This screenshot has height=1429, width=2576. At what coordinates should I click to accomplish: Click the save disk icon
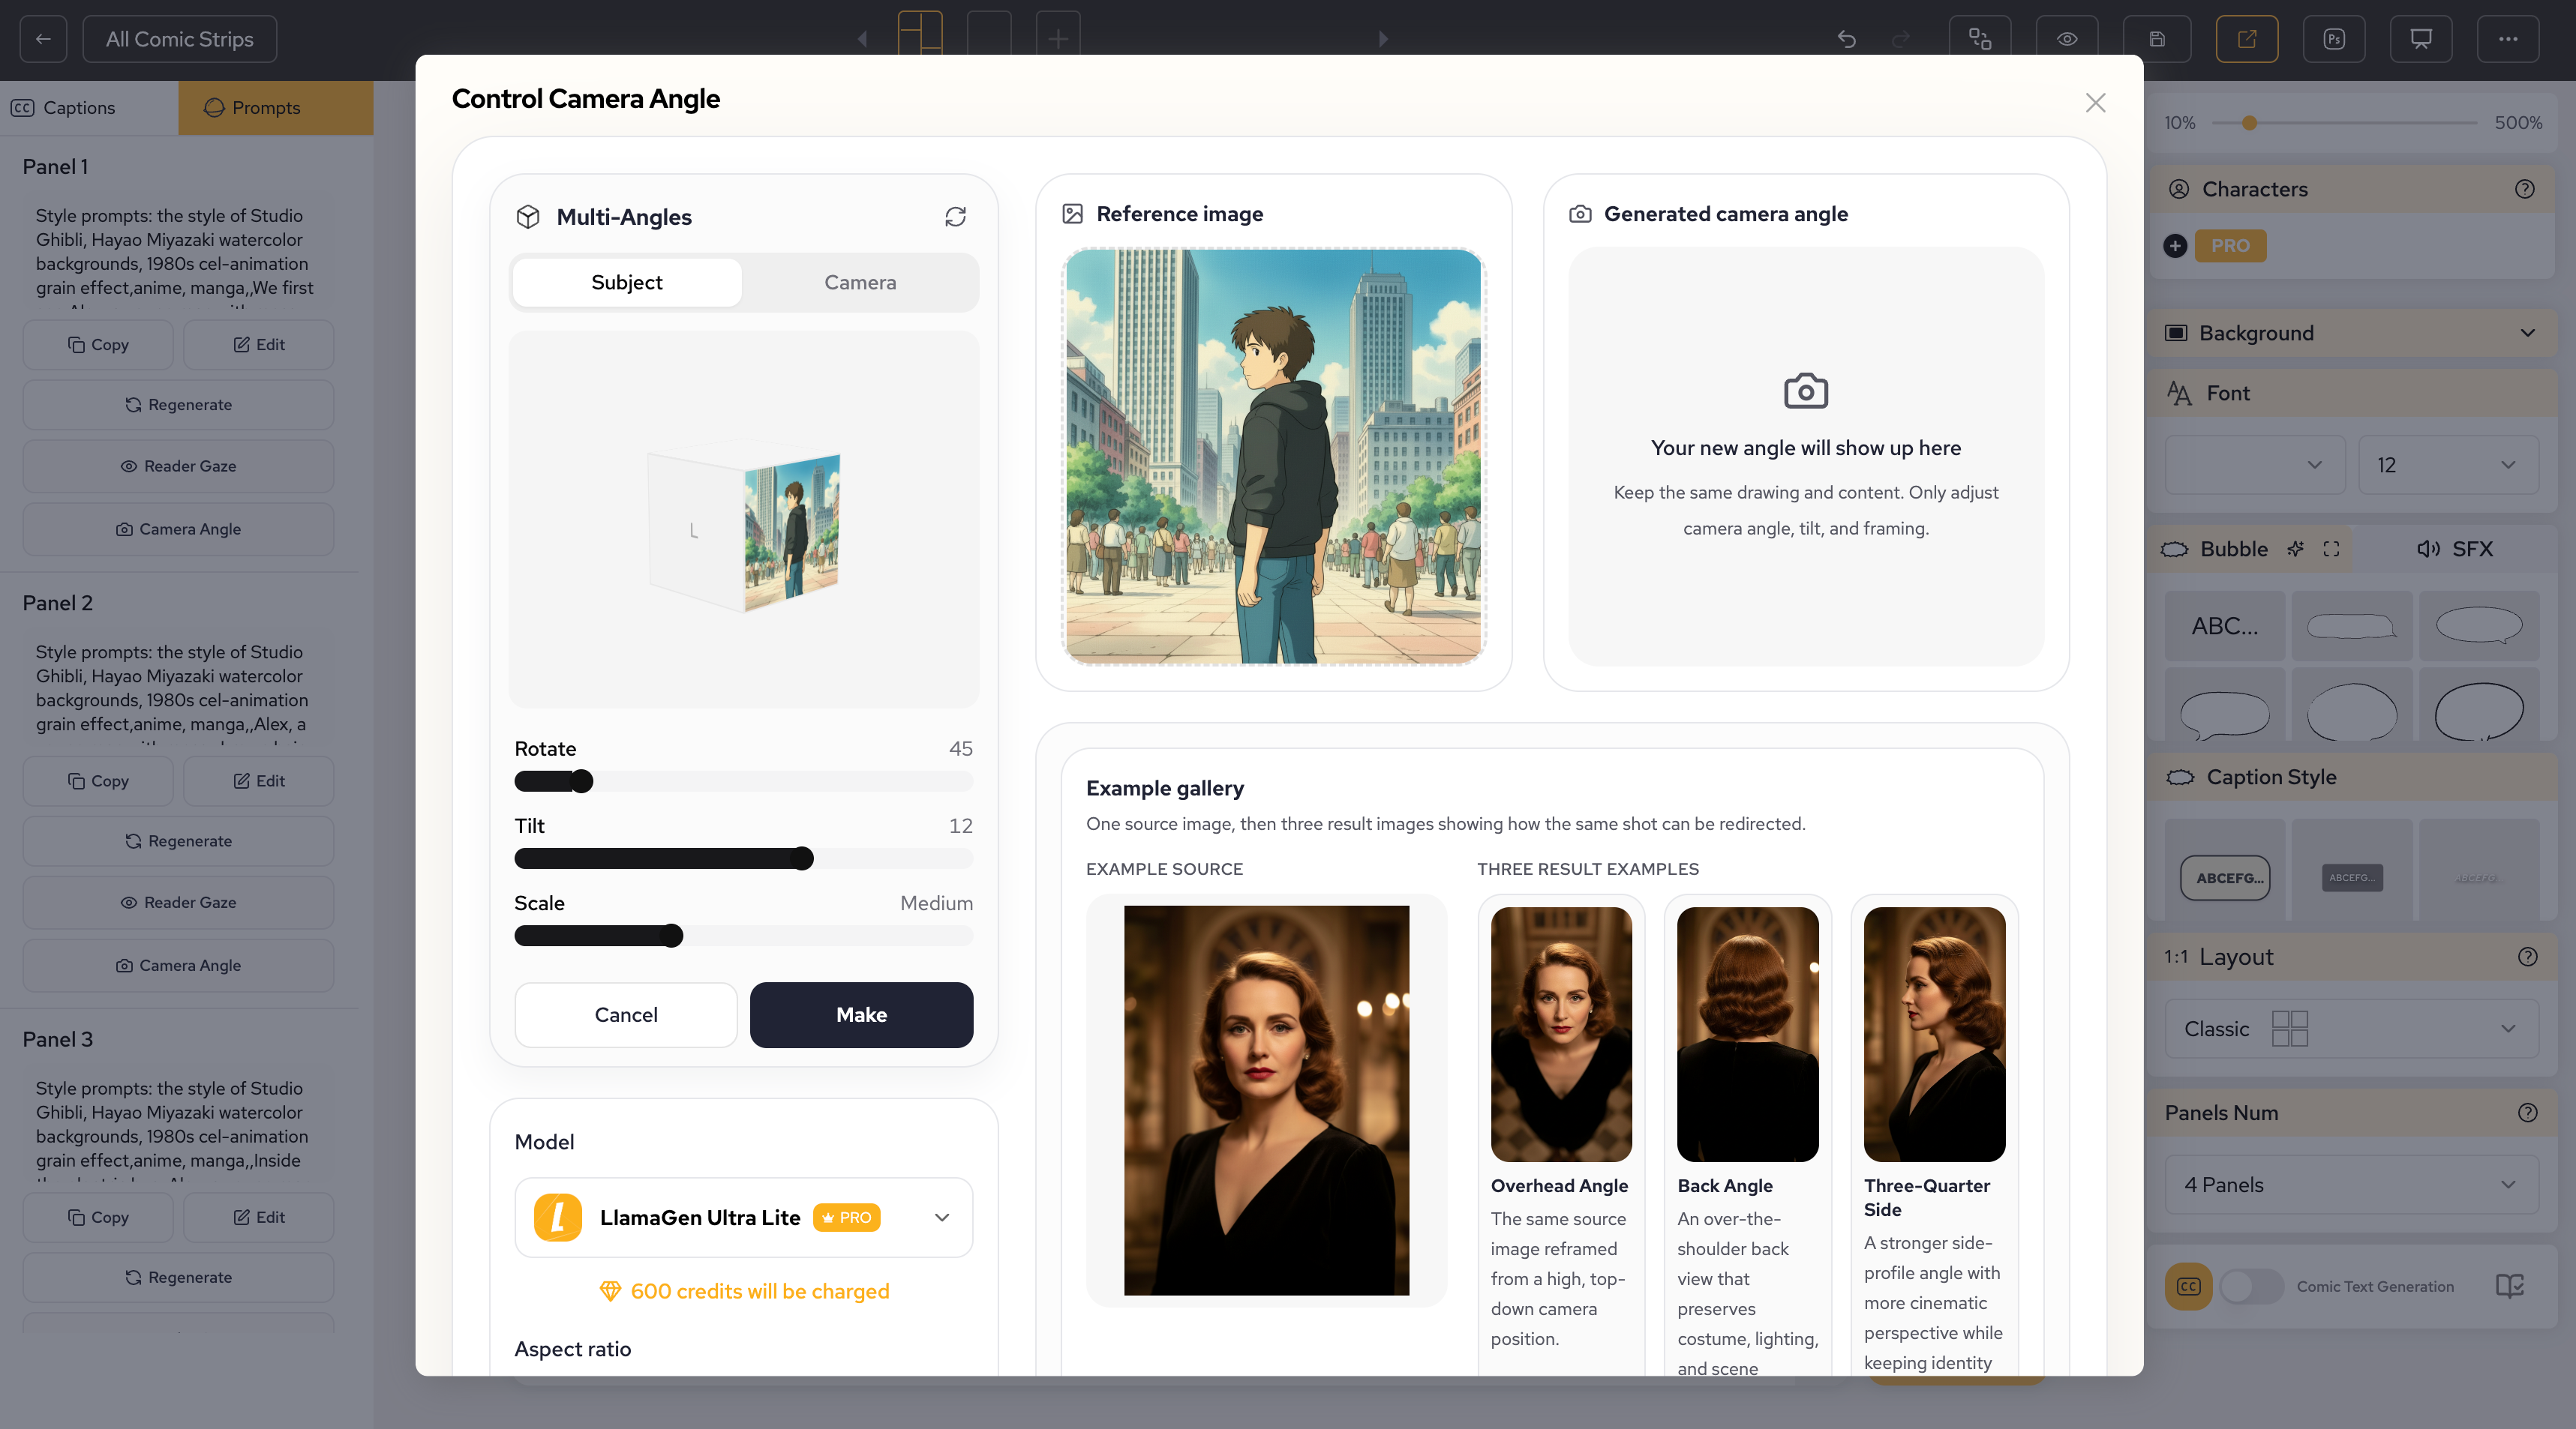coord(2157,39)
